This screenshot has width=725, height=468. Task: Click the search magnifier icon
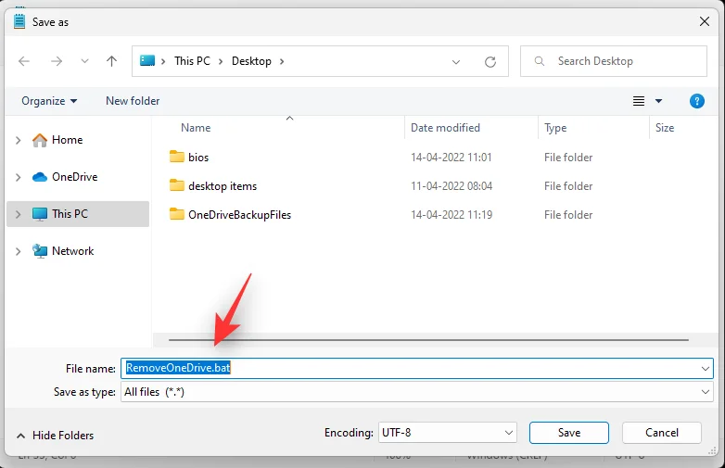pos(540,61)
